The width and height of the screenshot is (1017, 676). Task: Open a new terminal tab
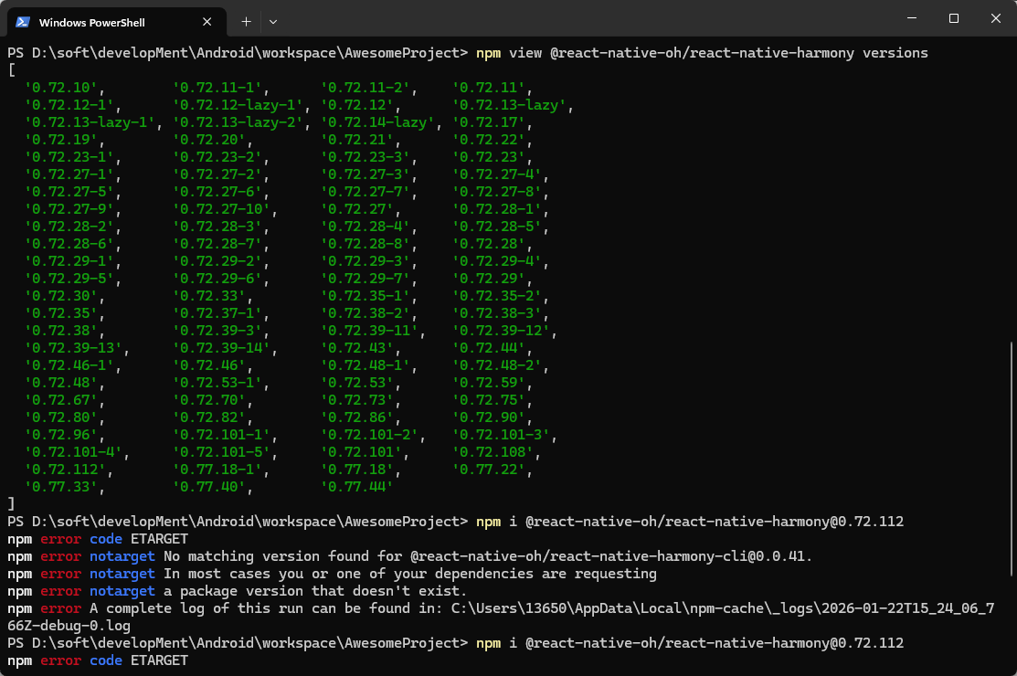click(246, 22)
